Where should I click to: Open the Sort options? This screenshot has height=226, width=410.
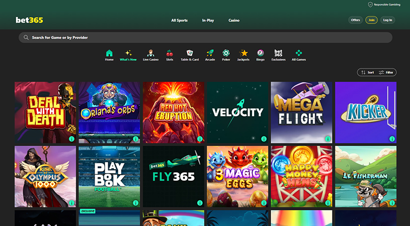(366, 72)
